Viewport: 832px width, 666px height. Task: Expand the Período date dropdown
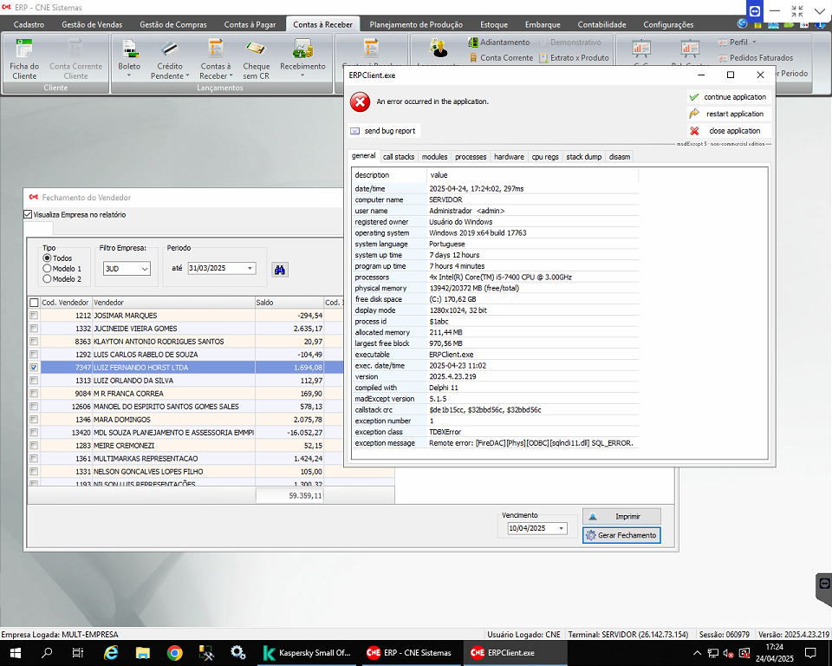pyautogui.click(x=250, y=269)
